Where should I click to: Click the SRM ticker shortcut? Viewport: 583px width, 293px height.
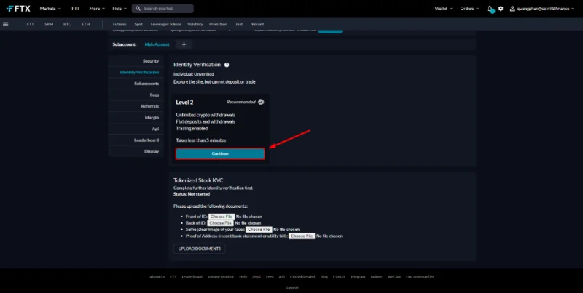[49, 24]
